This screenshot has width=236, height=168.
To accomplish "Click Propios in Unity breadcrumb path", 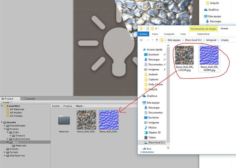I will click(68, 106).
